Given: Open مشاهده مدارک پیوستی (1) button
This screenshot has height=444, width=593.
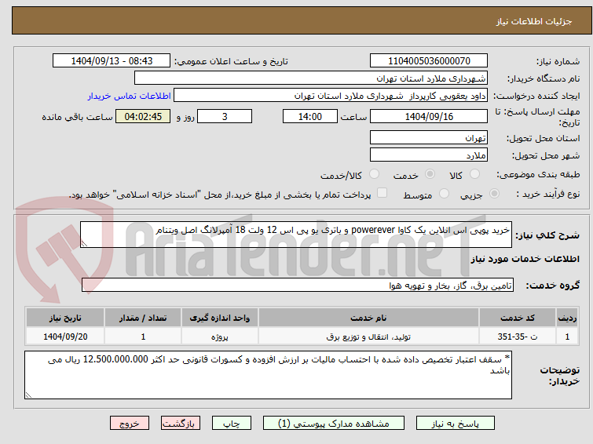Looking at the screenshot, I should click(x=334, y=424).
